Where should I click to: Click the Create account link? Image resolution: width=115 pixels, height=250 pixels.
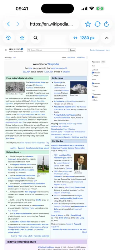click(x=100, y=50)
